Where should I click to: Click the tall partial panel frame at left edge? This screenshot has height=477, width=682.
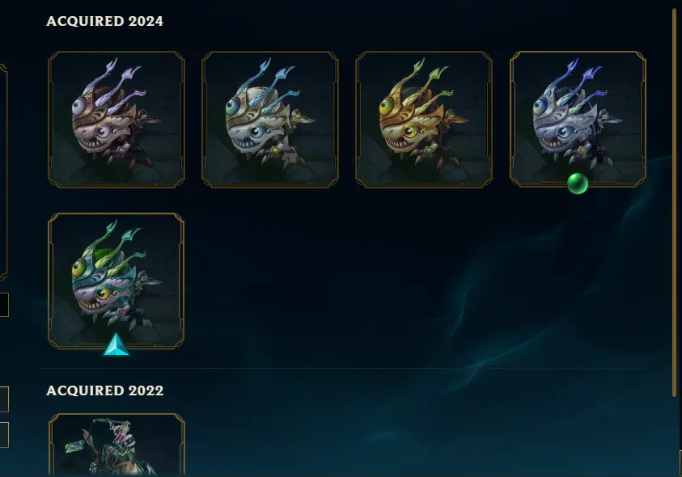point(3,172)
